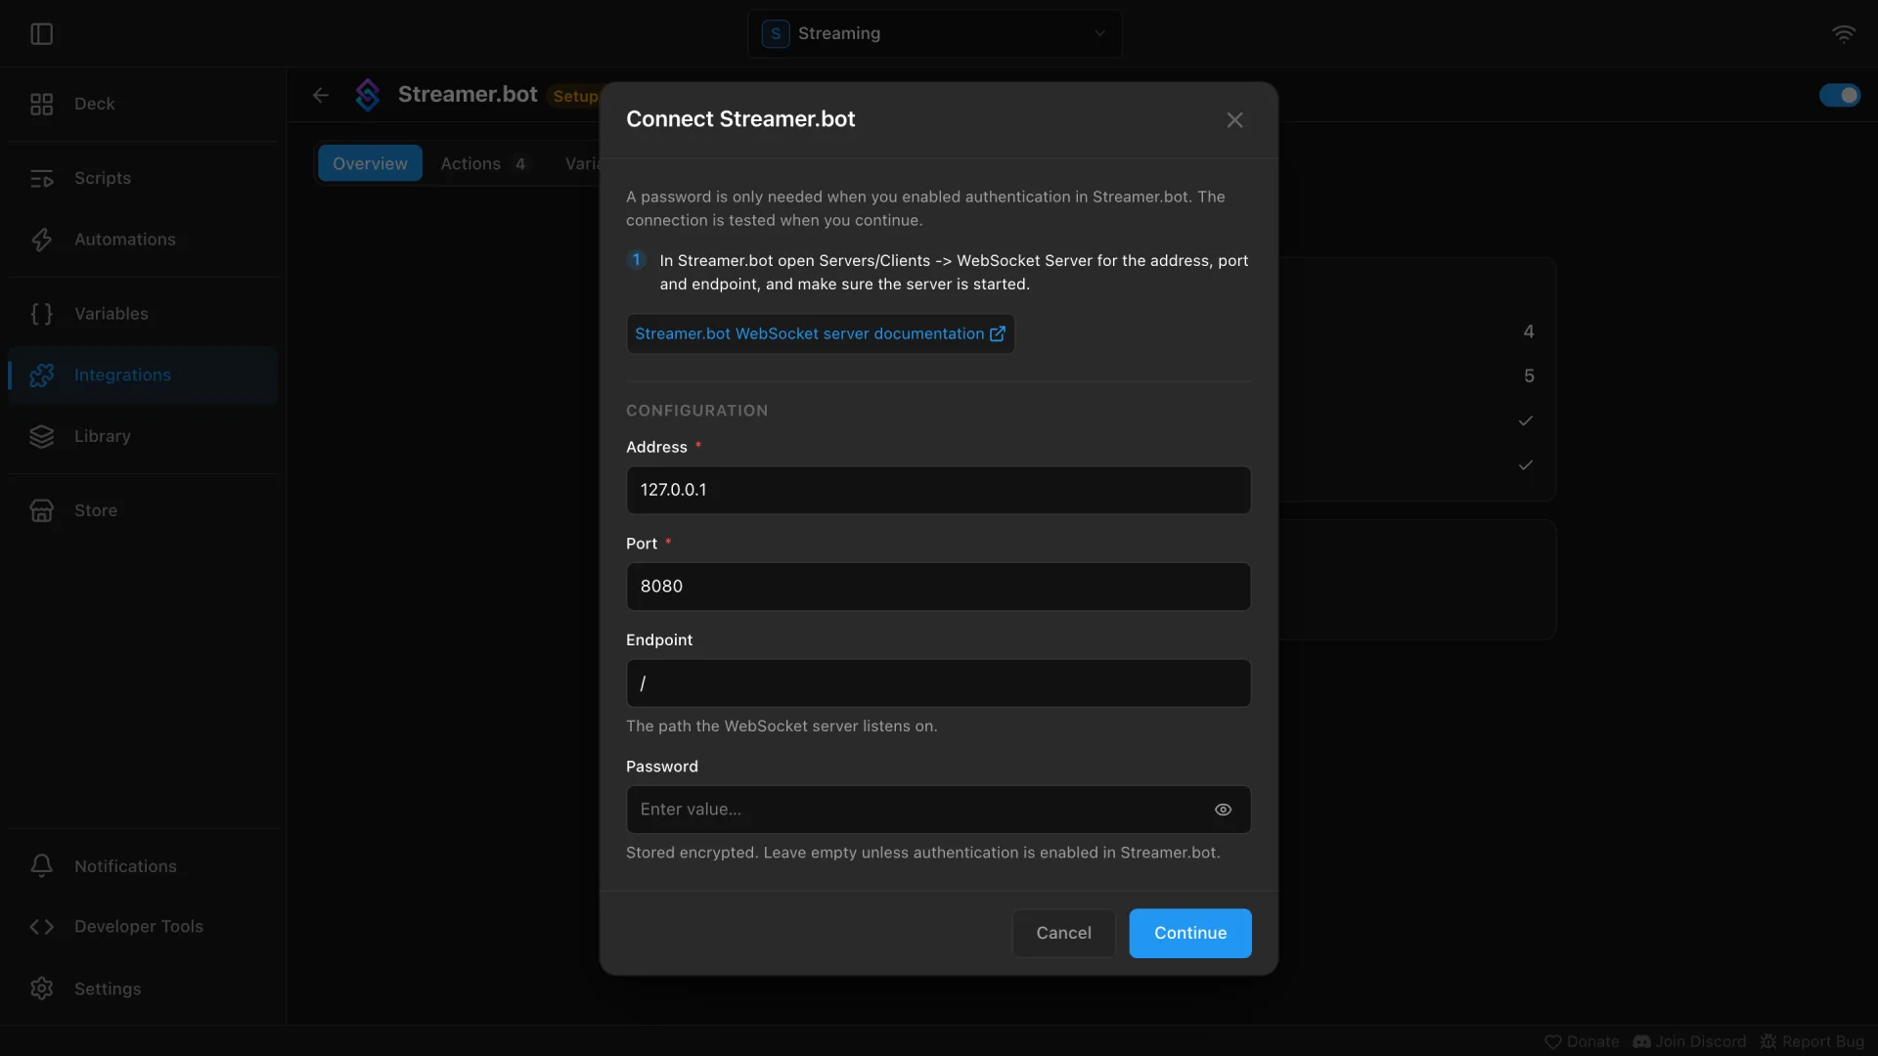The image size is (1878, 1056).
Task: Click Join Discord in status bar
Action: point(1689,1041)
